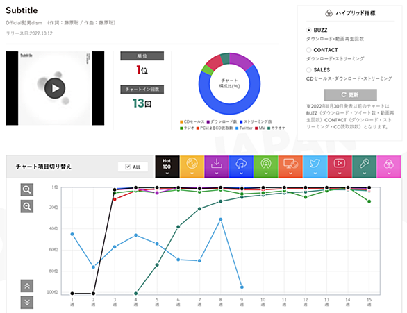
Task: Click the ストリーミング数 legend swatch
Action: pyautogui.click(x=241, y=121)
